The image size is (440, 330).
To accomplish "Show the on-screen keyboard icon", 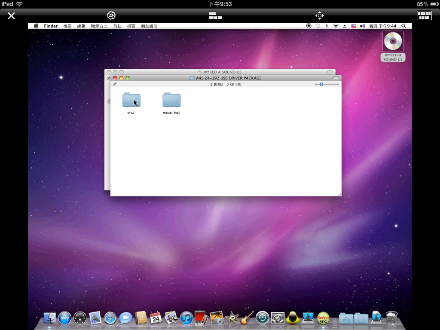I will 424,15.
